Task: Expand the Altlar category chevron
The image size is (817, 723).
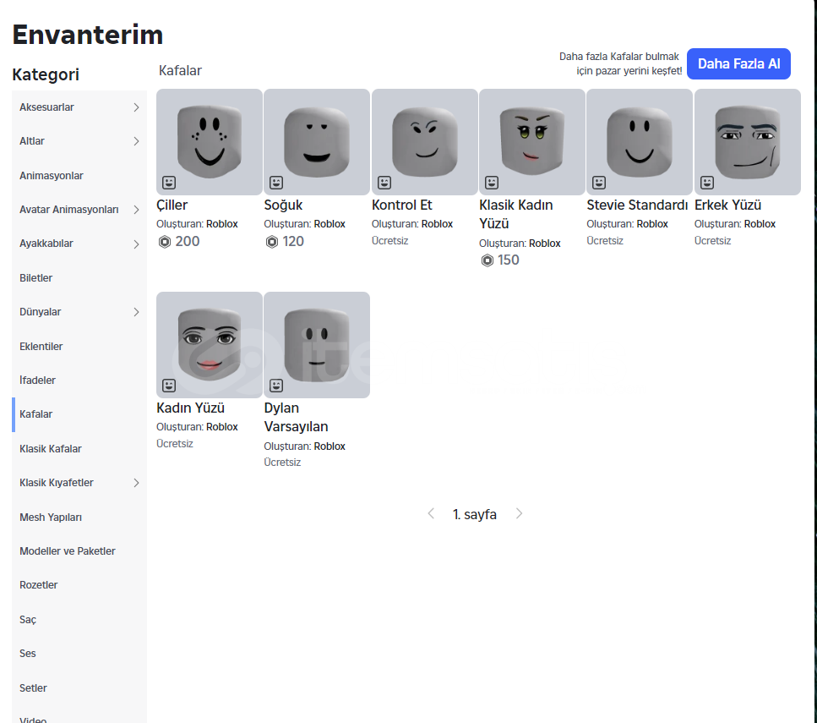Action: pos(136,141)
